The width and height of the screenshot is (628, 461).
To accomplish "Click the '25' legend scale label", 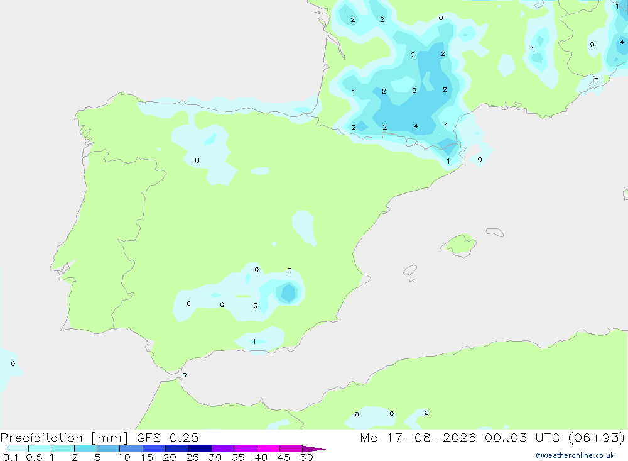I will coord(193,457).
